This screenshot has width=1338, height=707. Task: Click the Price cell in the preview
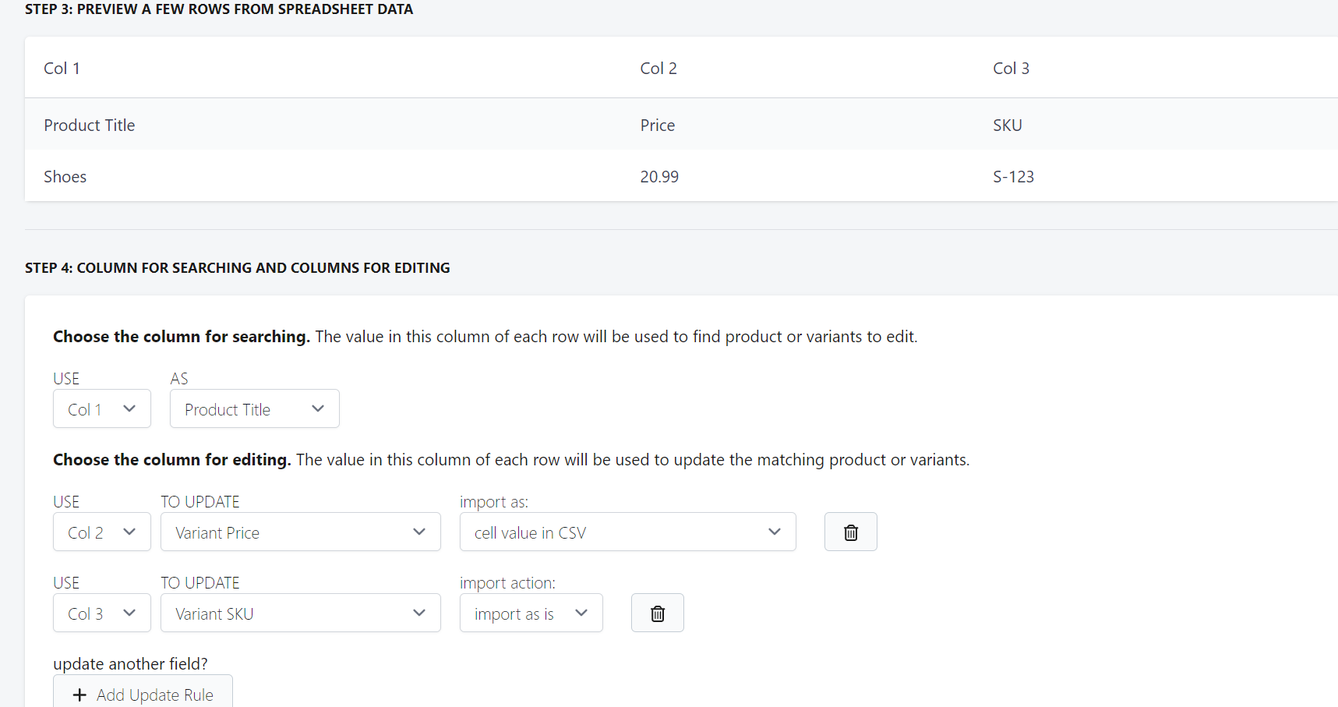point(657,125)
